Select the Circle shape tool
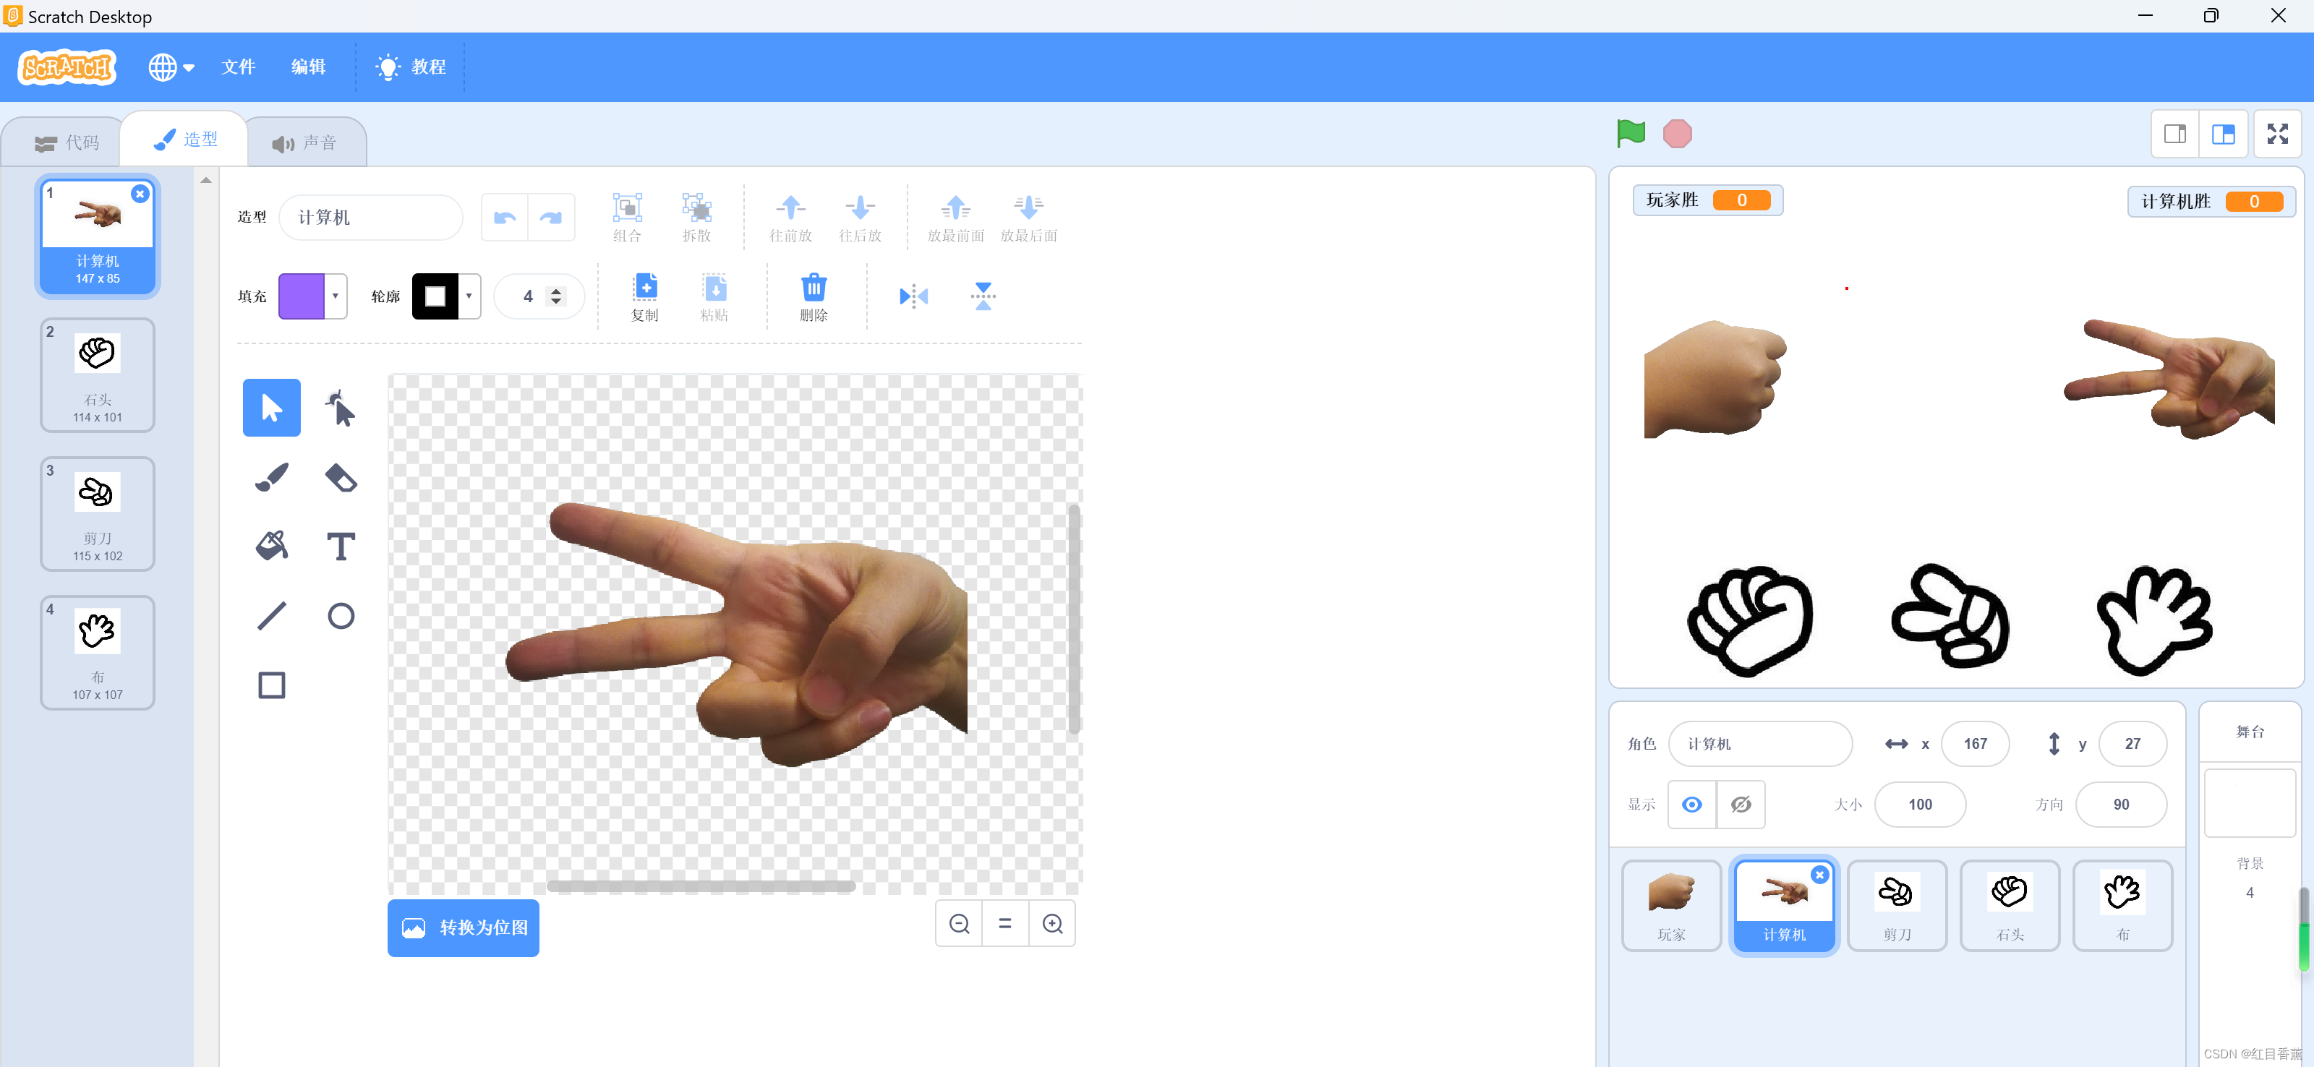This screenshot has width=2314, height=1067. tap(341, 615)
